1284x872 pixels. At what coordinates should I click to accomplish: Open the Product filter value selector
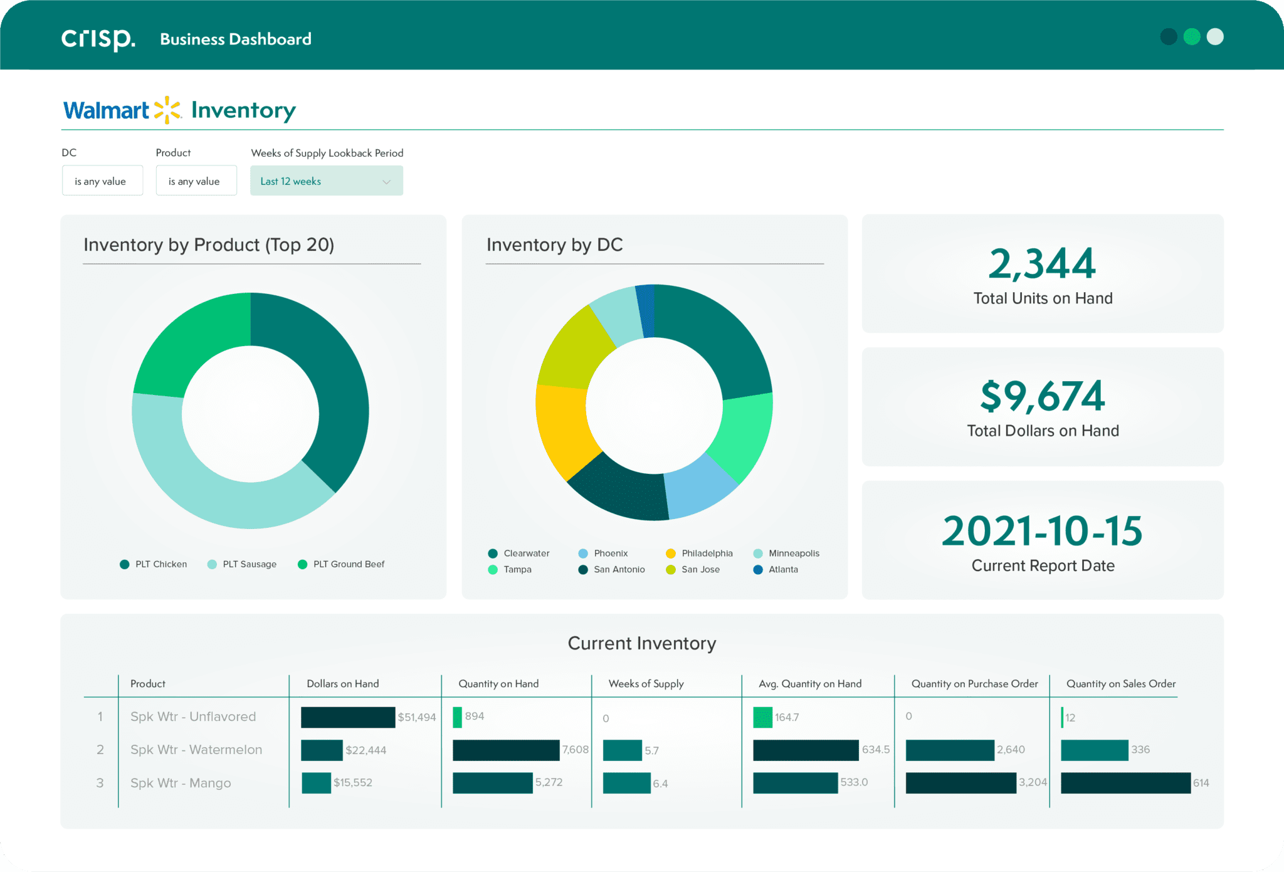coord(196,181)
